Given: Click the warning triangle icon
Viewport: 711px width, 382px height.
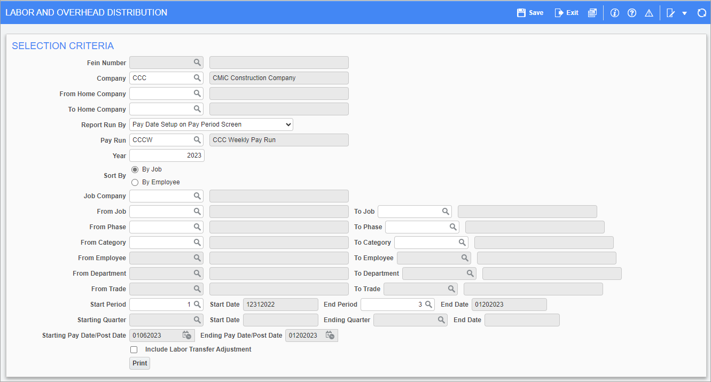Looking at the screenshot, I should [649, 13].
